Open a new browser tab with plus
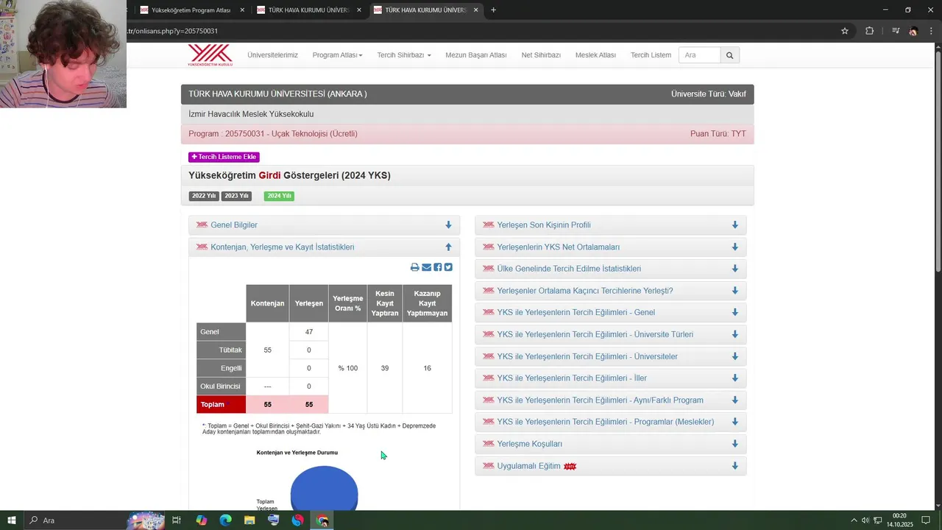The width and height of the screenshot is (942, 530). (x=493, y=10)
